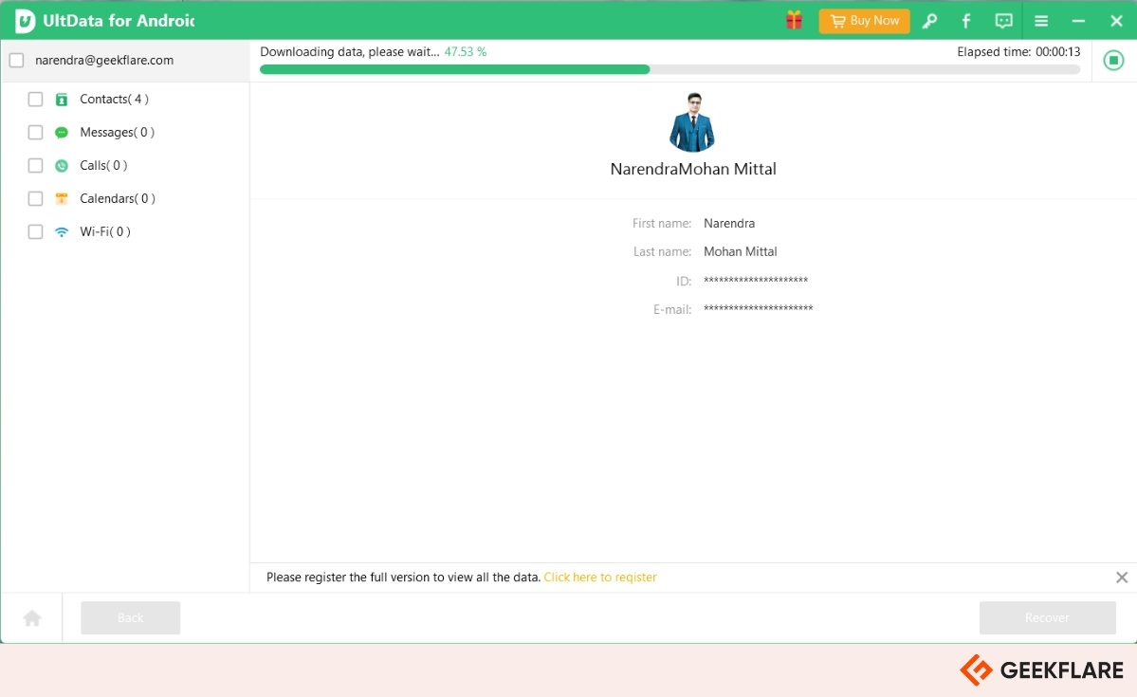Click the 'Click here to register' link

tap(600, 578)
